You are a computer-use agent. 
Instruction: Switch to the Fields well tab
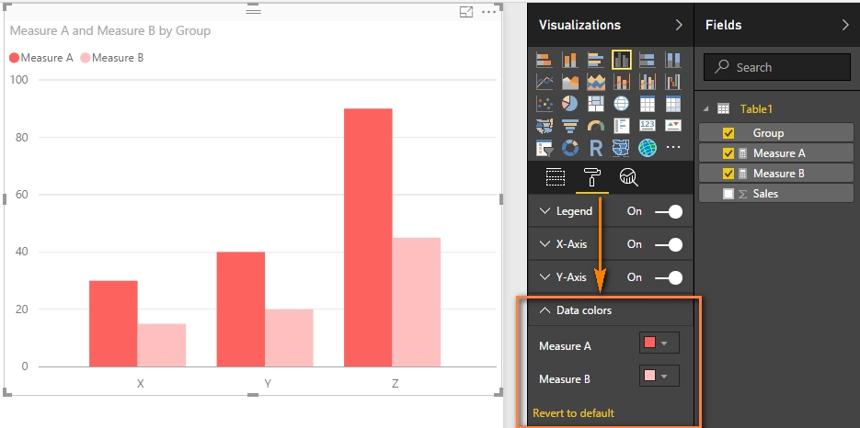(x=556, y=177)
